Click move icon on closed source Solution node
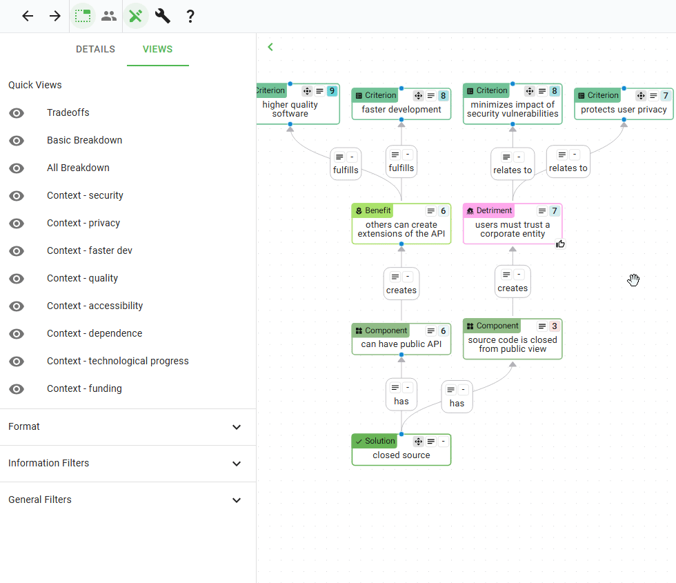 pos(418,442)
